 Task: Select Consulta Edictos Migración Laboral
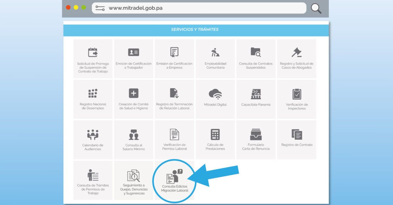click(174, 180)
